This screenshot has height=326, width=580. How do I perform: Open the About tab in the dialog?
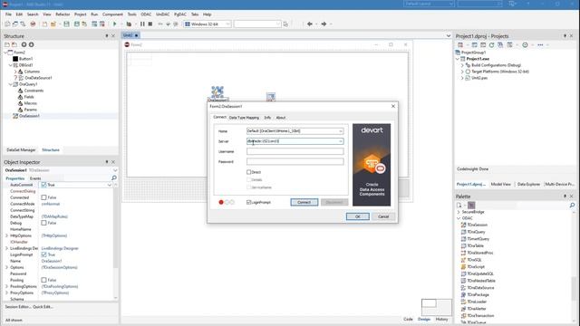[281, 118]
